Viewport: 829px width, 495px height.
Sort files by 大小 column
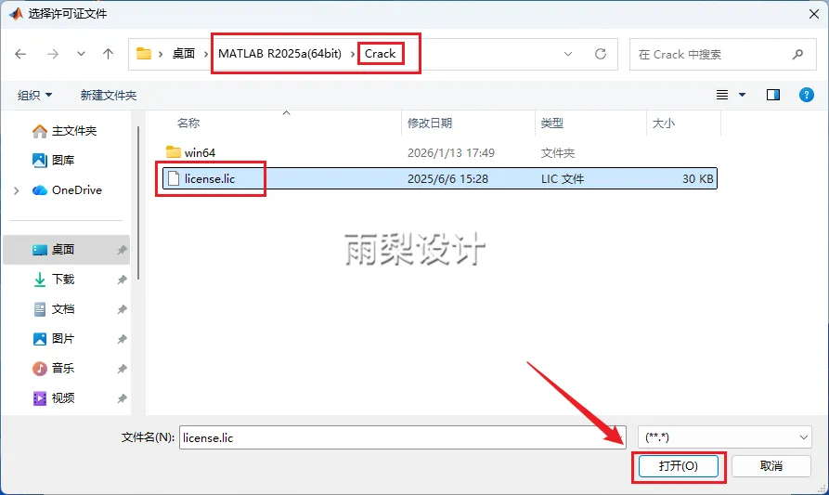(x=664, y=124)
